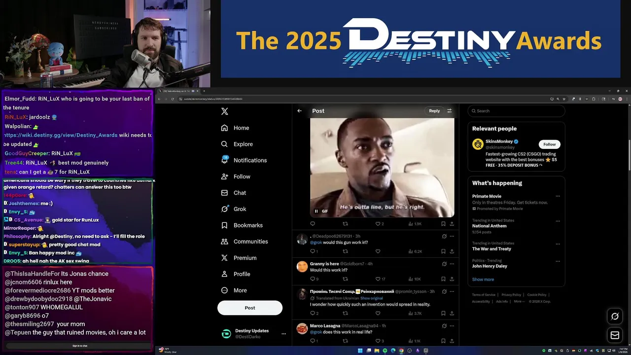Open replies on Granny is here post
Screen dimensions: 631x355
314,279
